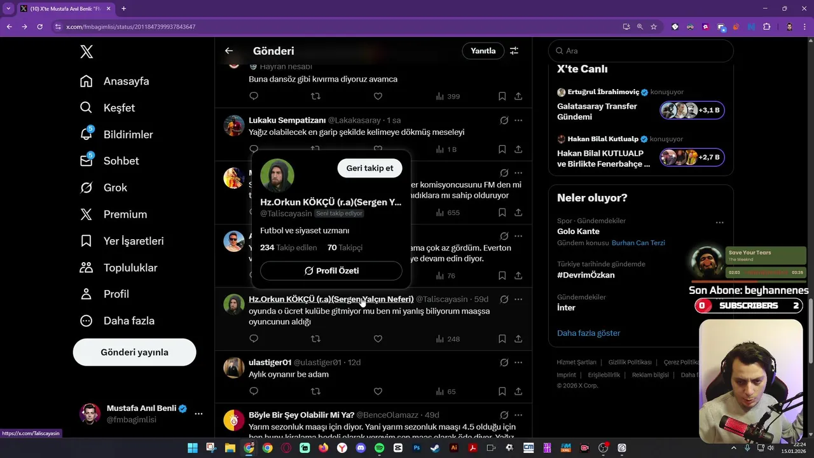The image size is (814, 458).
Task: Bookmark this page with star icon
Action: point(653,27)
